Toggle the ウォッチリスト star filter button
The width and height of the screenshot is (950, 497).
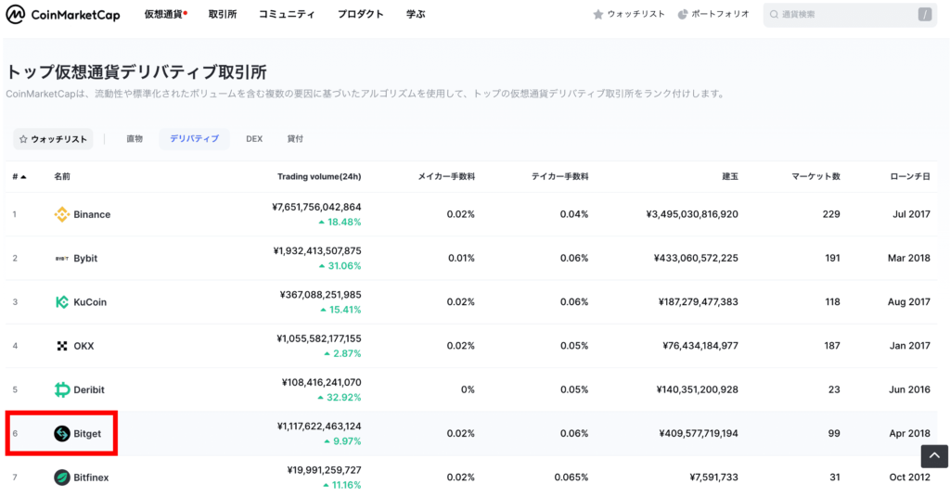pos(53,139)
